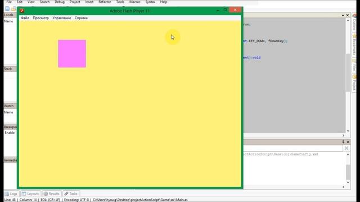This screenshot has height=202, width=360.
Task: Open the Project side panel tab
Action: click(x=354, y=82)
